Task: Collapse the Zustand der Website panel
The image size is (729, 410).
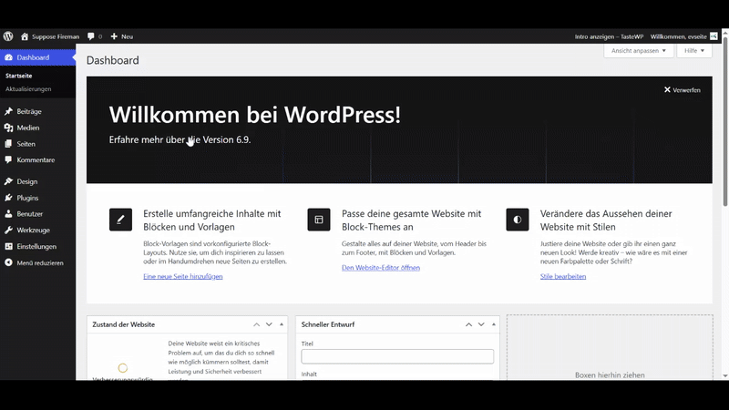Action: (x=282, y=324)
